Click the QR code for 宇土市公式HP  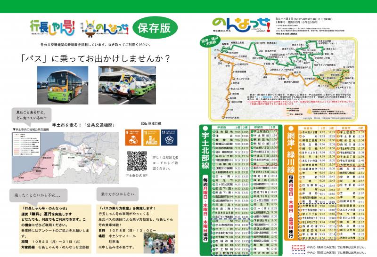pyautogui.click(x=137, y=161)
